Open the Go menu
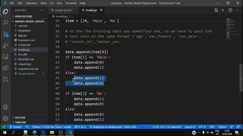The width and height of the screenshot is (243, 136). (x=52, y=3)
